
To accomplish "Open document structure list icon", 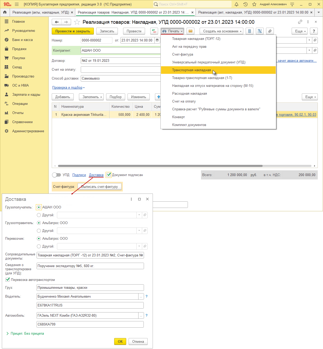I will [x=250, y=31].
